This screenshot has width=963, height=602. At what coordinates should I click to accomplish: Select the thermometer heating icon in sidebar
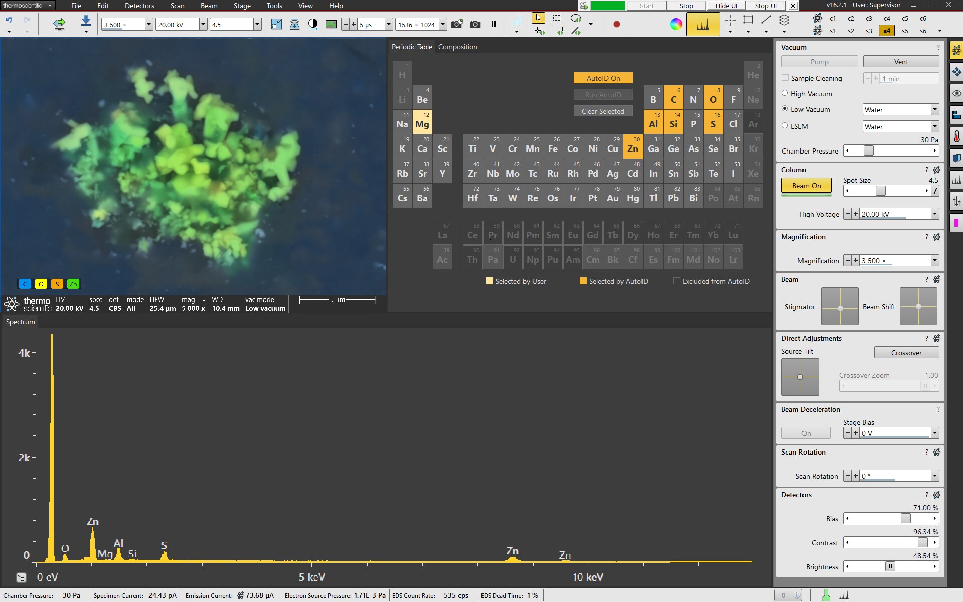tap(957, 135)
